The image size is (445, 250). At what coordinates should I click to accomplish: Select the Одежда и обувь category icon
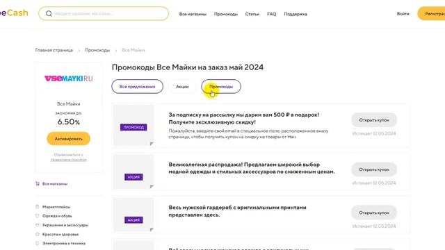[x=37, y=216]
